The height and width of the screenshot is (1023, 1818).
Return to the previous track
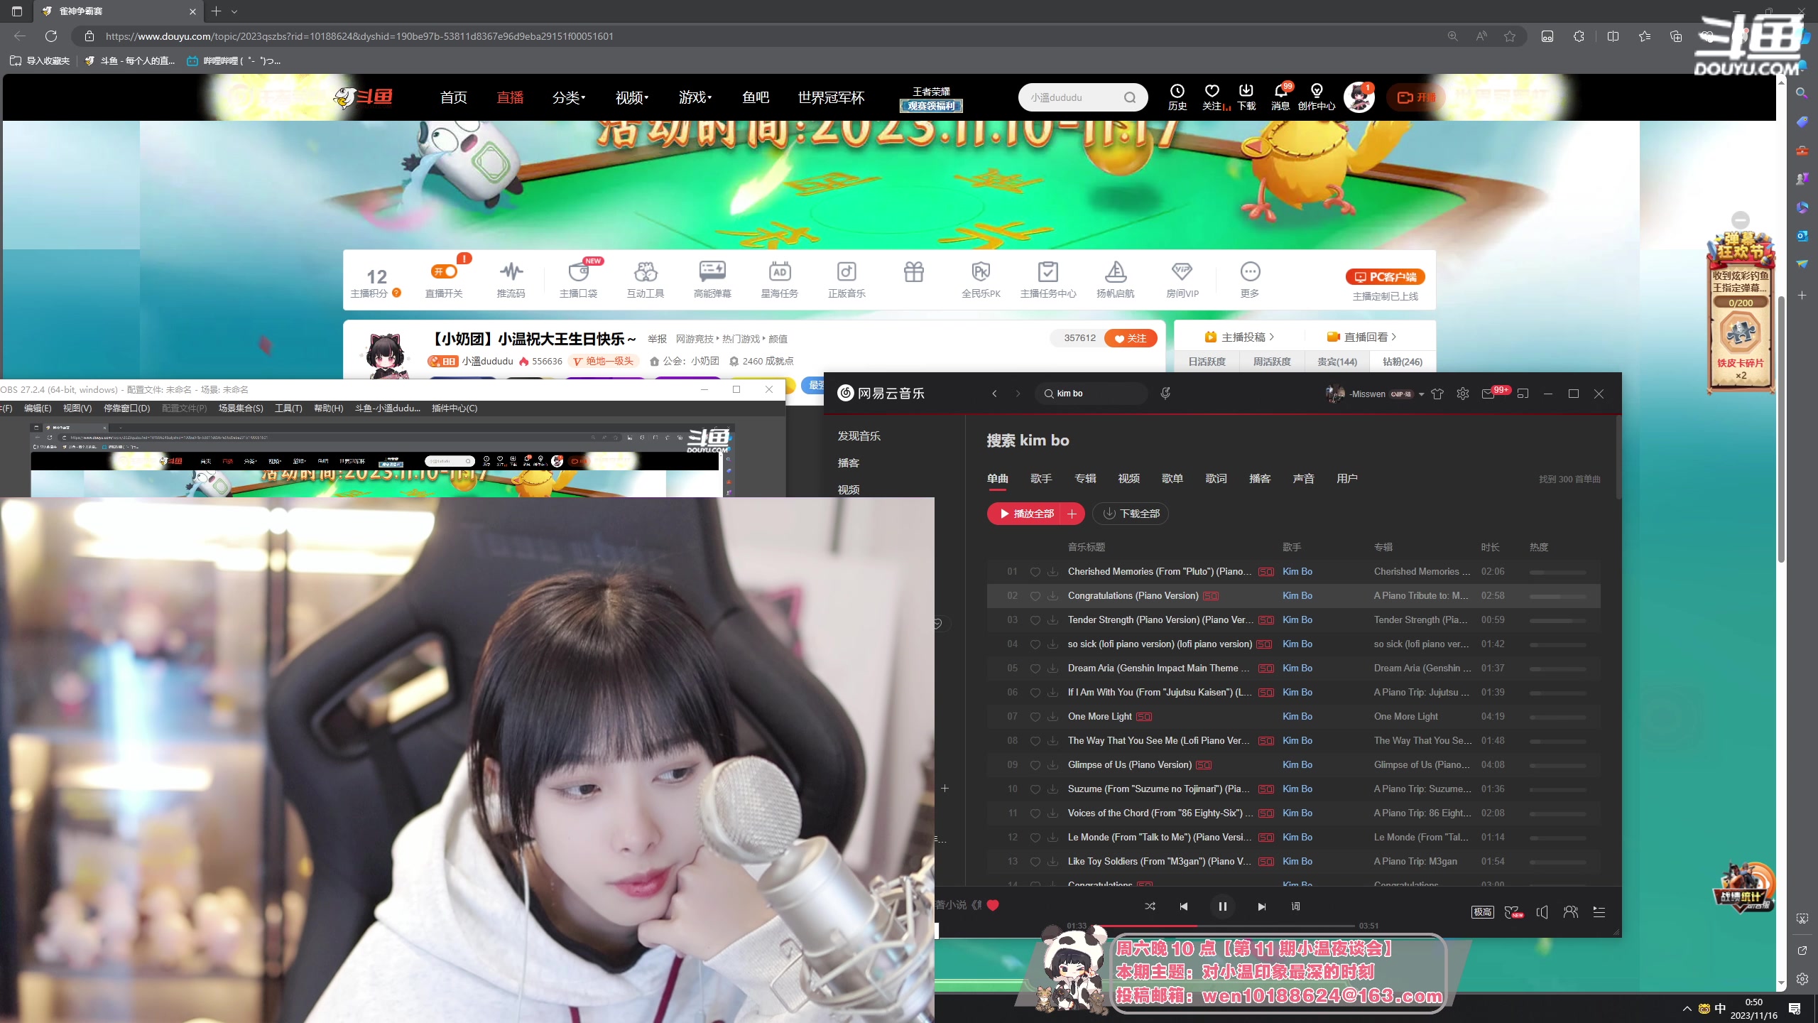coord(1184,906)
